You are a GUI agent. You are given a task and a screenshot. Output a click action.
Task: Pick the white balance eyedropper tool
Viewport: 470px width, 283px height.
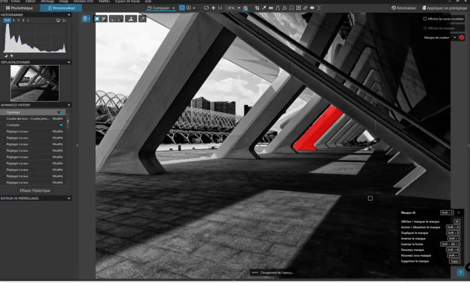coord(264,8)
